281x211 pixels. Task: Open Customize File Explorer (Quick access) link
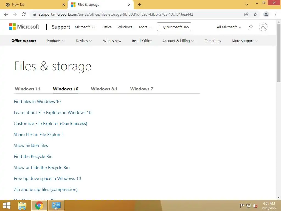pyautogui.click(x=50, y=124)
